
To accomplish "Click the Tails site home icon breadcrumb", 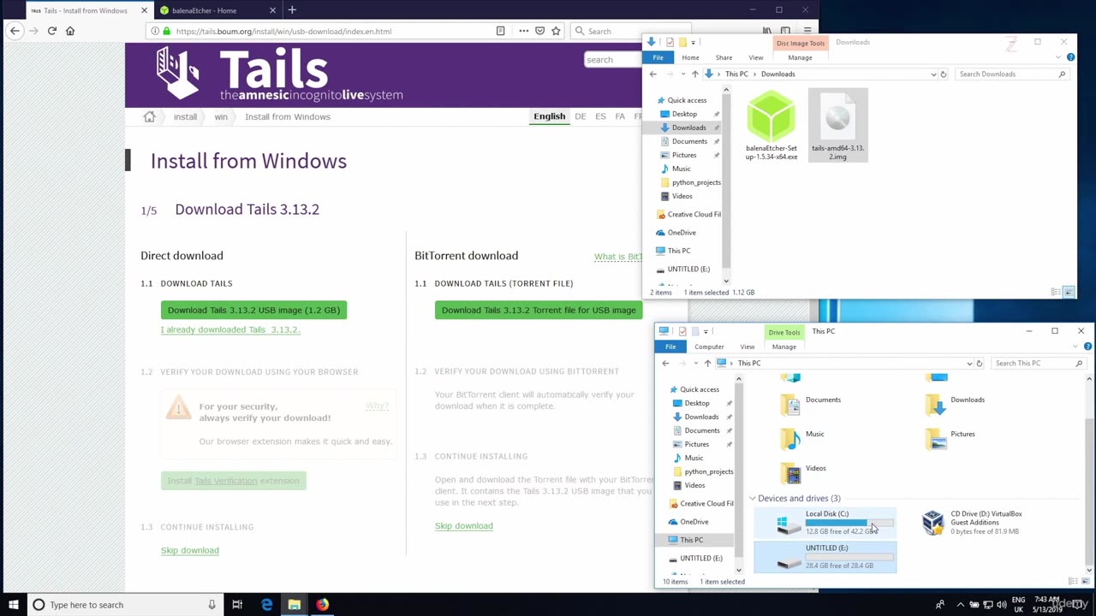I will (x=149, y=116).
